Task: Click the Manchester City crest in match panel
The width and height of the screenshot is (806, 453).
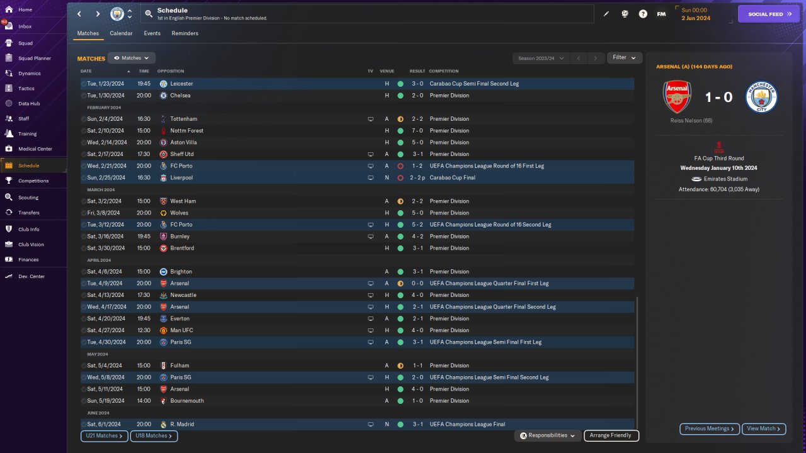Action: 762,97
